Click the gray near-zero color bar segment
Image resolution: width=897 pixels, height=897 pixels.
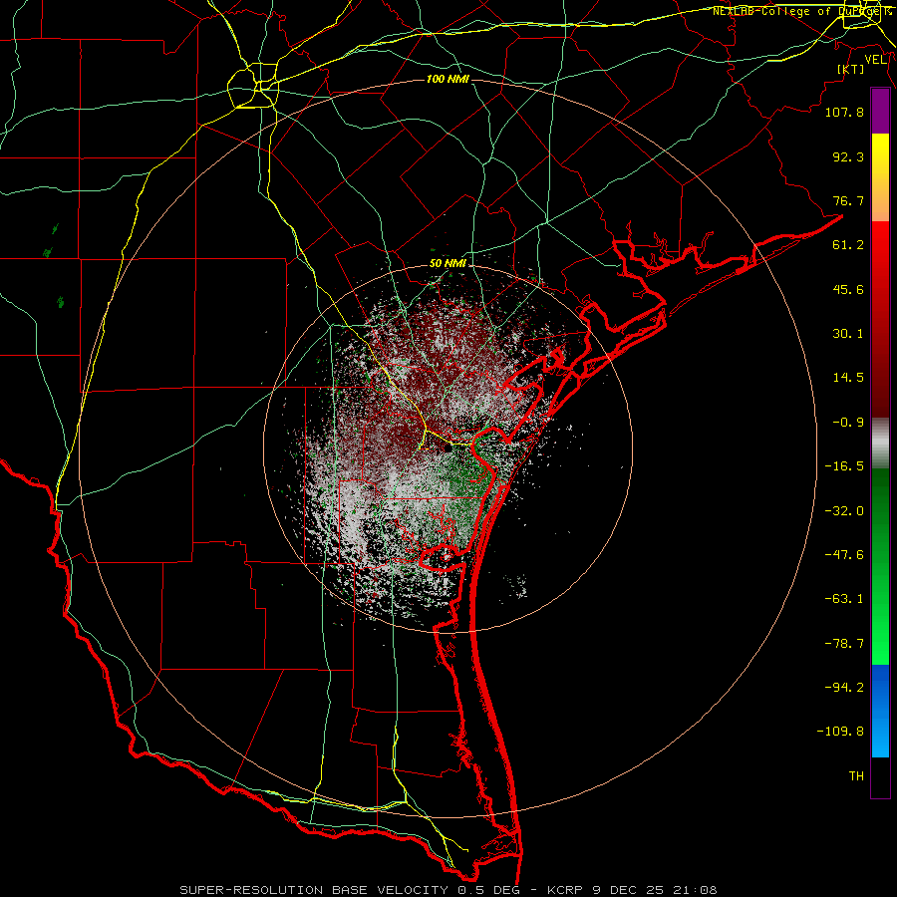point(880,444)
